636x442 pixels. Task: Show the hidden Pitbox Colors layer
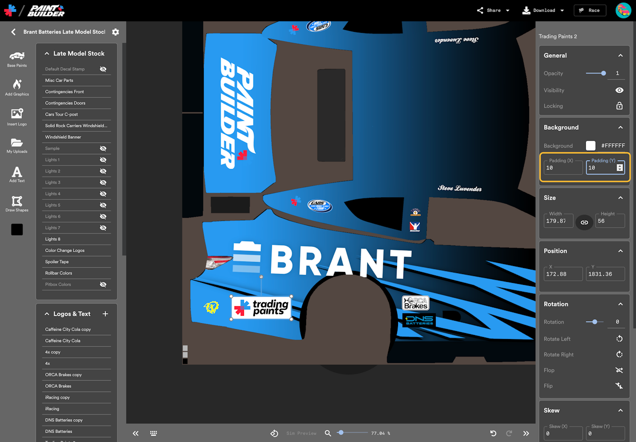pos(103,285)
